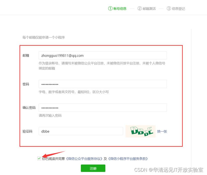Click the 确认密码 label

(29, 108)
